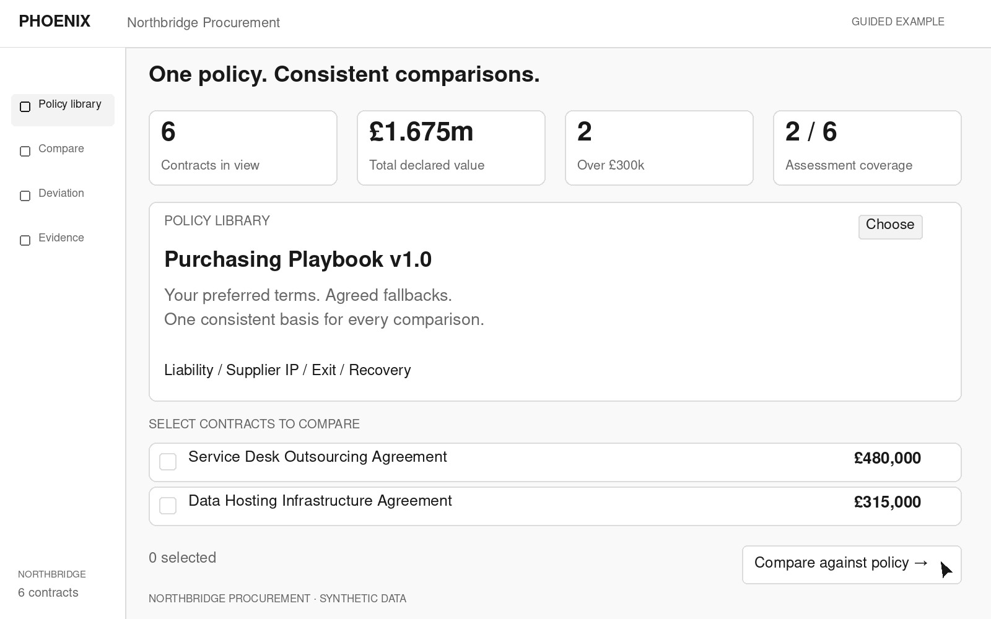Click the GUIDED EXAMPLE label
991x619 pixels.
897,22
